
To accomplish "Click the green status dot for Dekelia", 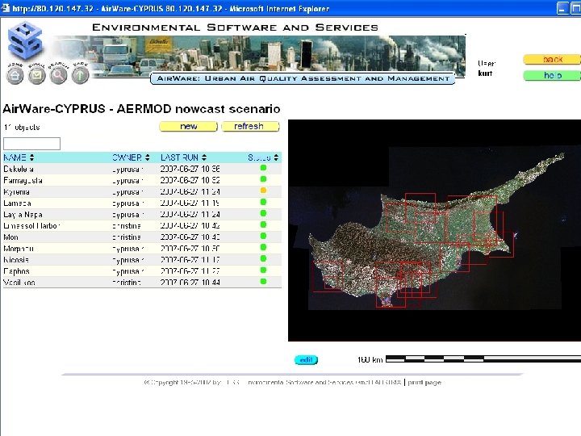I will pos(263,168).
